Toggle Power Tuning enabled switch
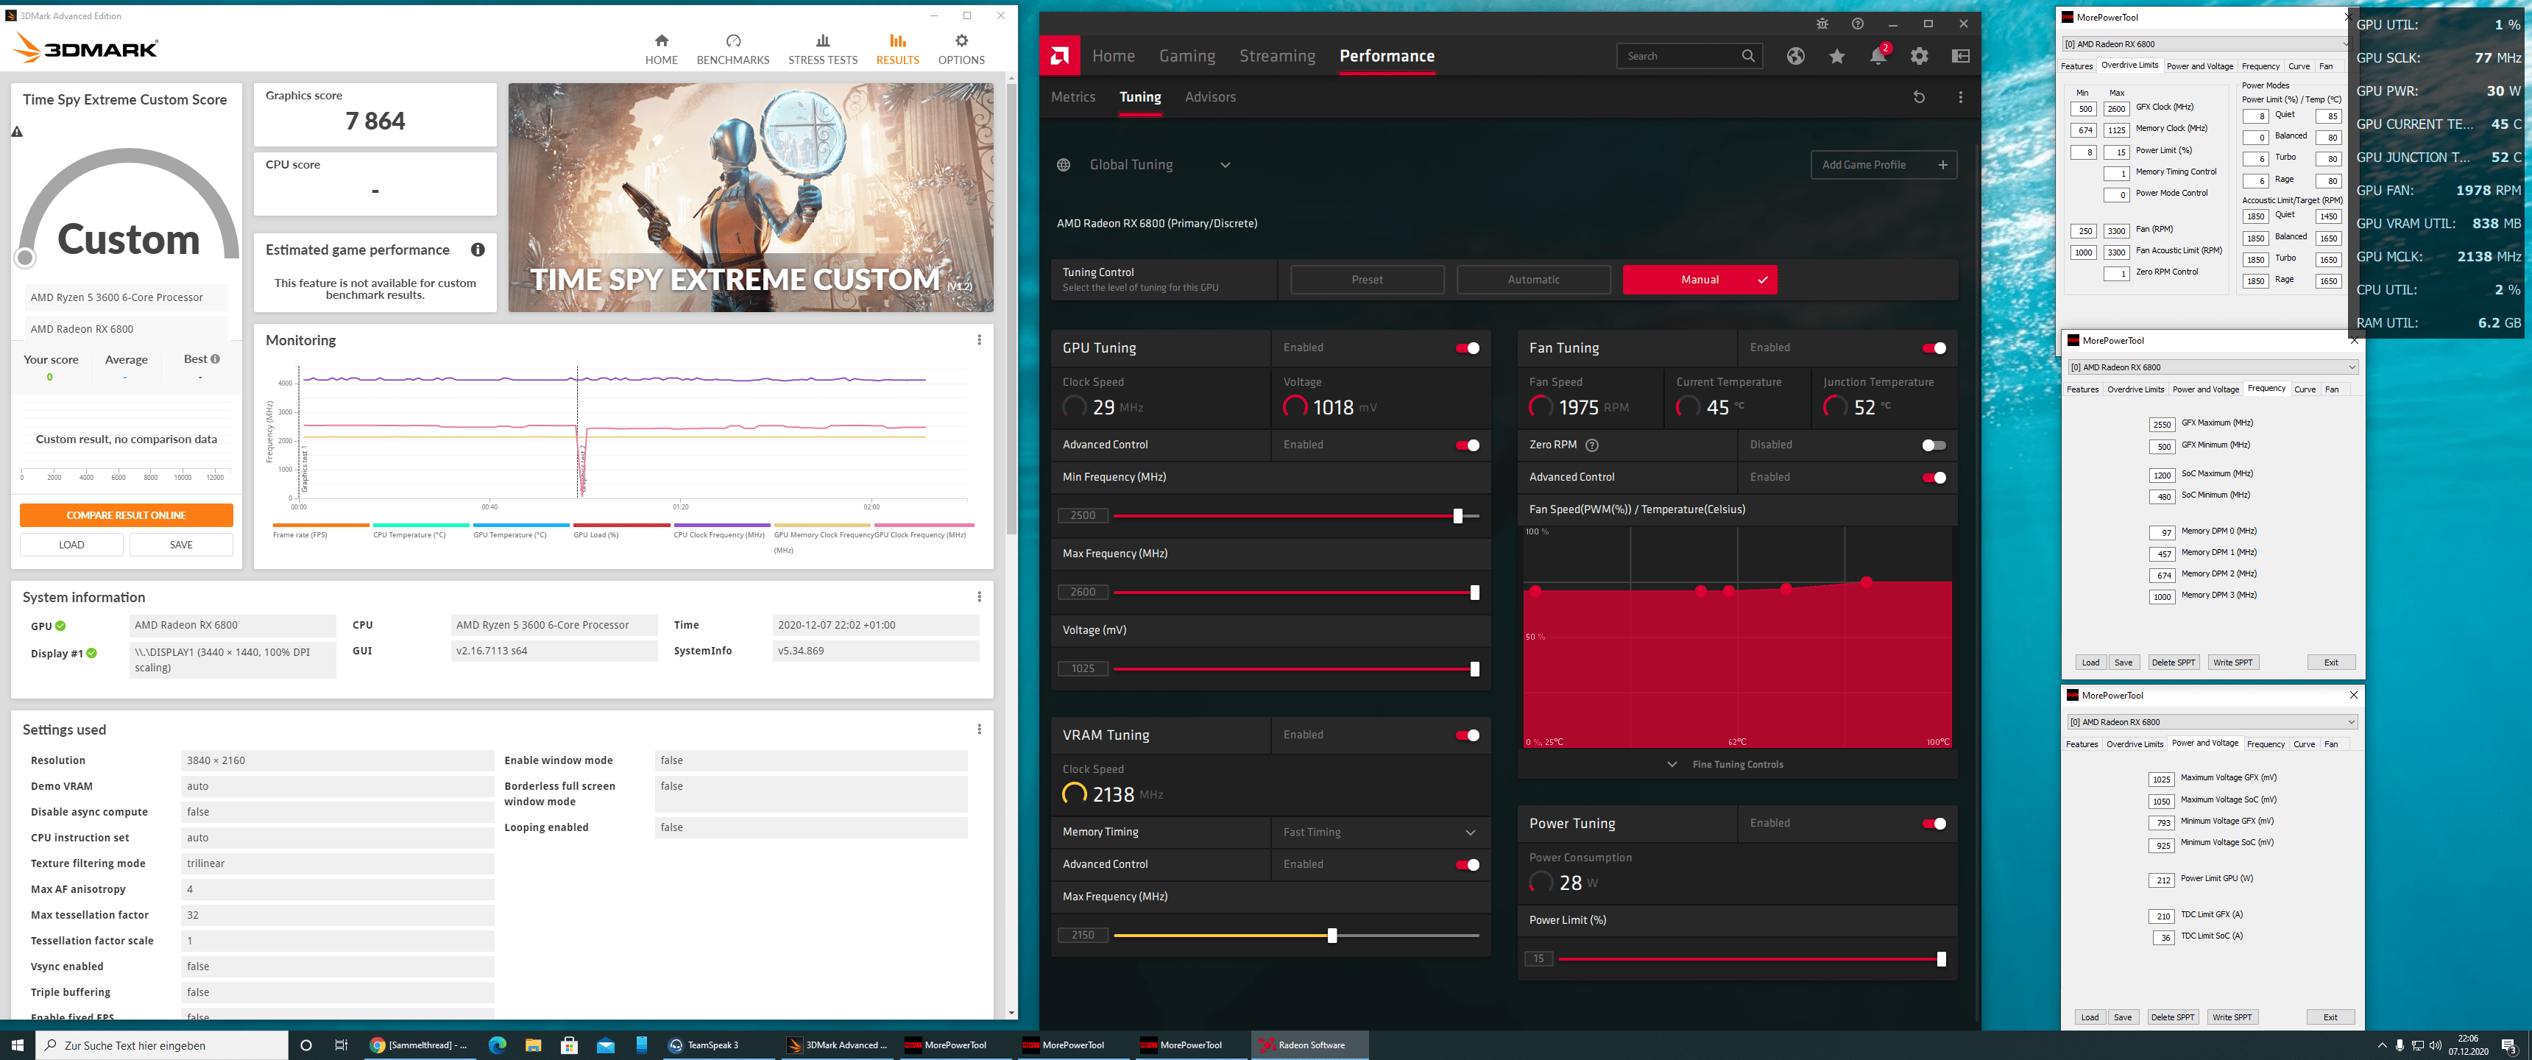Screen dimensions: 2532x1060 click(x=1934, y=824)
